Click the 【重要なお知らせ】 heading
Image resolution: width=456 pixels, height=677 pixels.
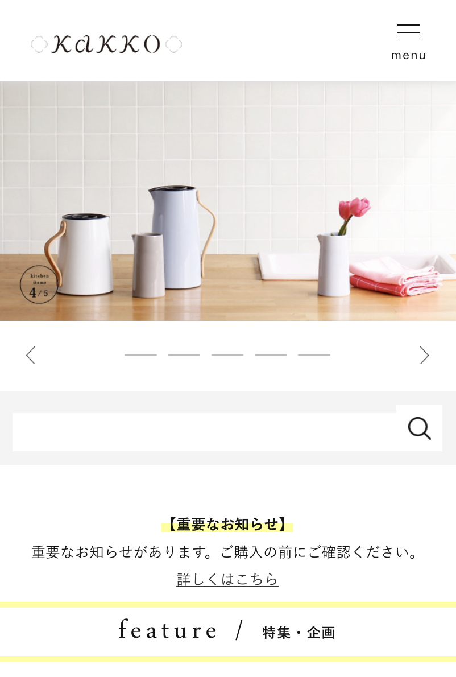pos(227,524)
